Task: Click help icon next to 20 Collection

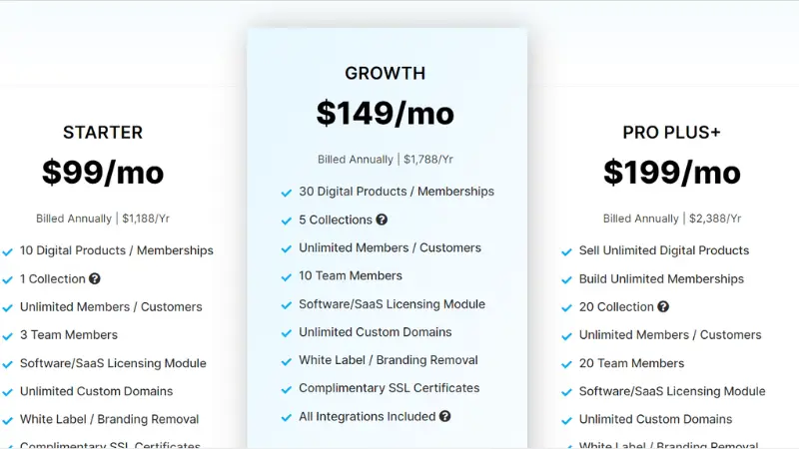Action: tap(663, 306)
